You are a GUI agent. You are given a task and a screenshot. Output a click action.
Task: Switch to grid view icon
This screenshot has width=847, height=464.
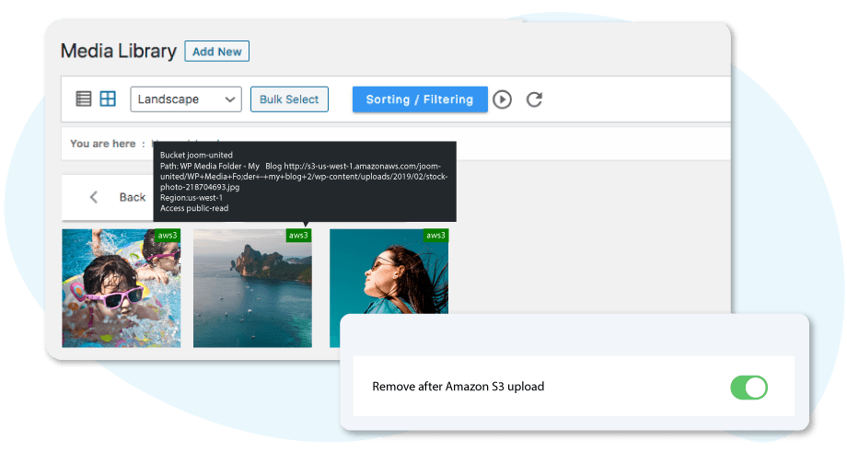[x=108, y=99]
